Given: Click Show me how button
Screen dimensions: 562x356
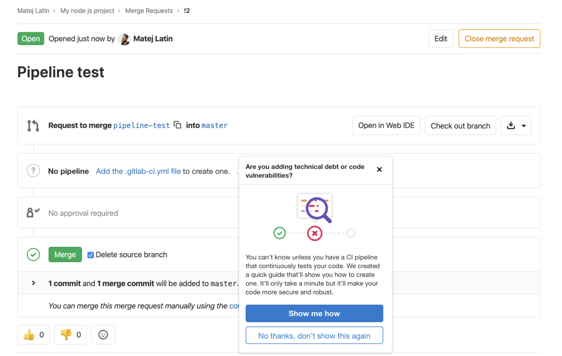Looking at the screenshot, I should (314, 314).
